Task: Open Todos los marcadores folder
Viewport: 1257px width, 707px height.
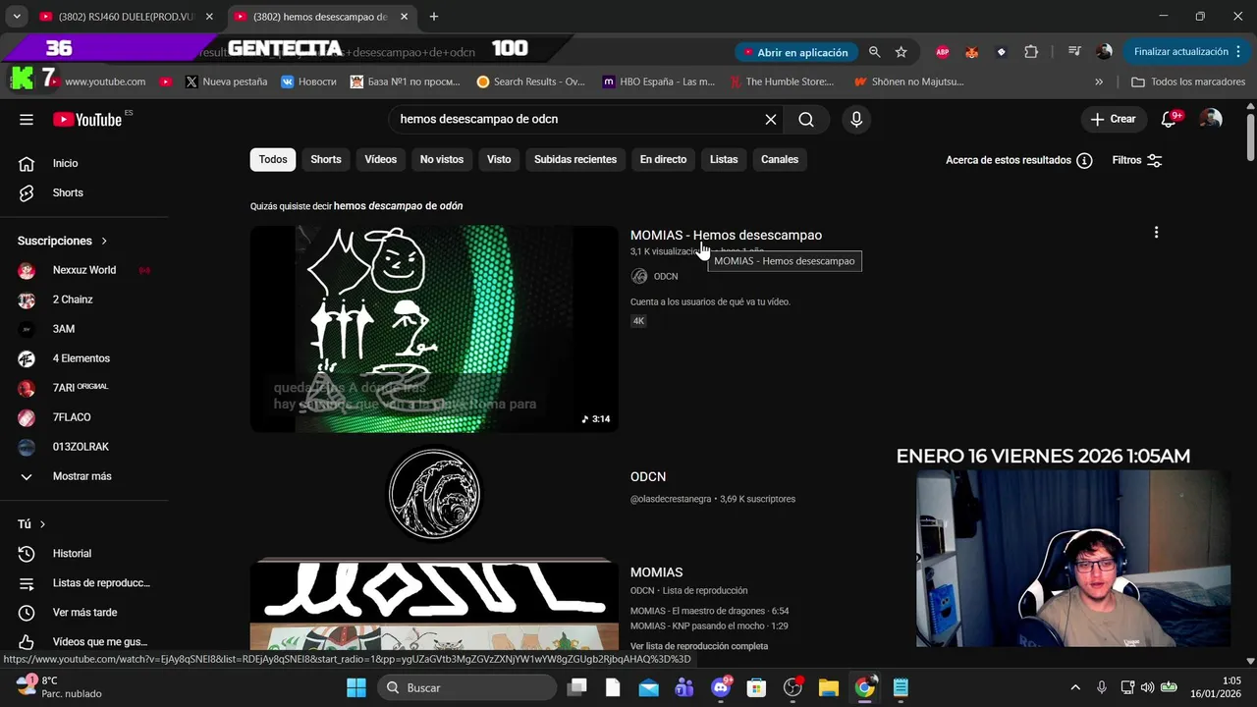Action: [1188, 82]
